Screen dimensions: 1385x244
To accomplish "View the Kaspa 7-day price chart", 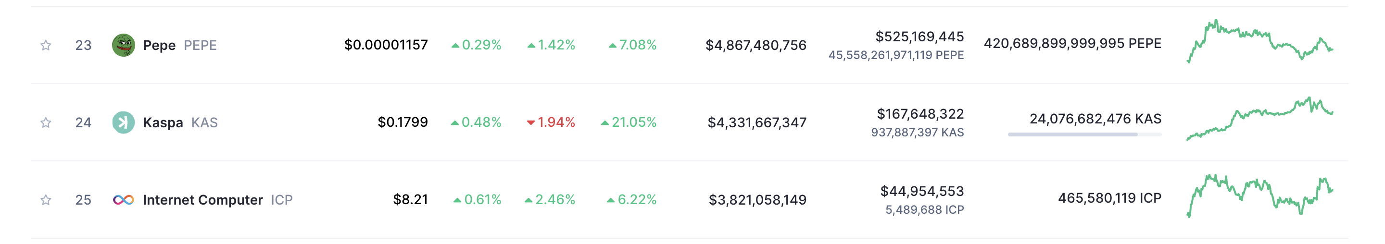I will [1259, 119].
